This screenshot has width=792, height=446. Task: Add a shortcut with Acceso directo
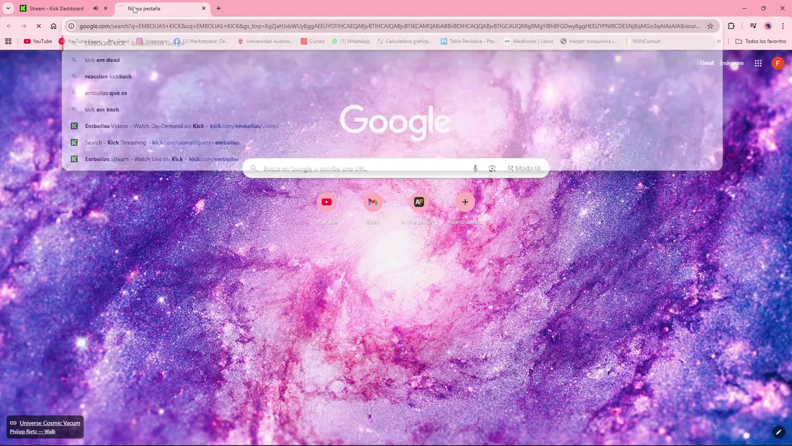(x=465, y=208)
